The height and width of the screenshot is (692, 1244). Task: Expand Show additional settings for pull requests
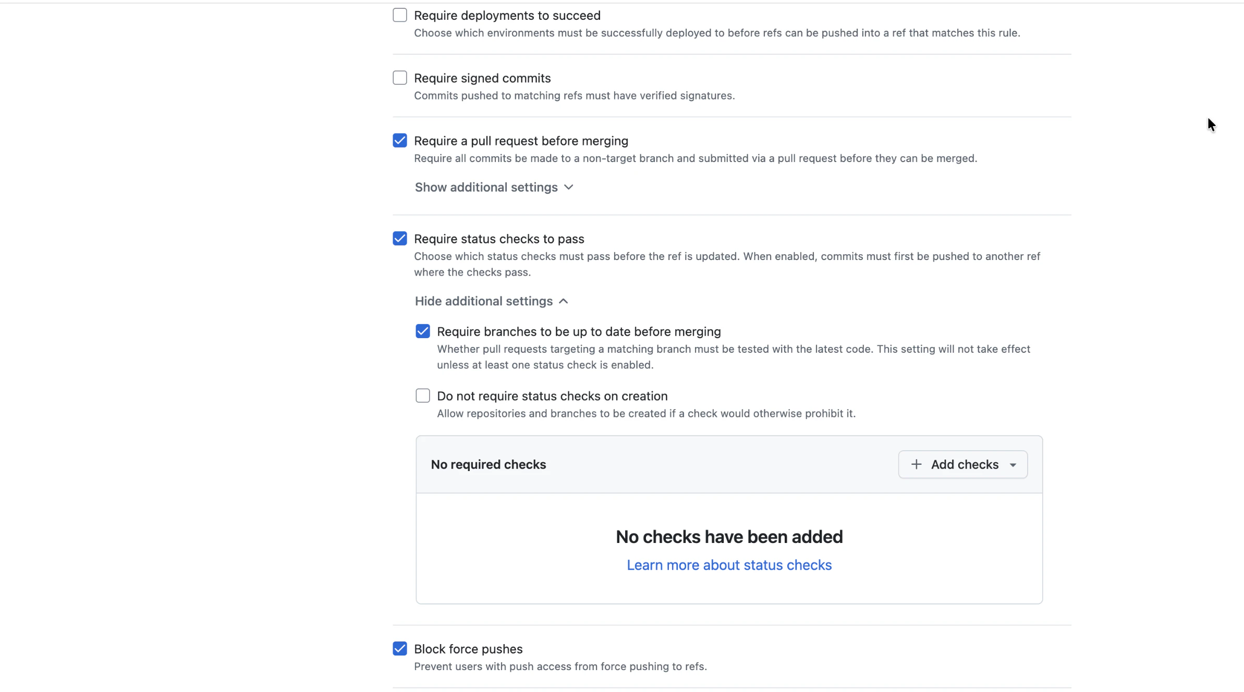pyautogui.click(x=486, y=187)
